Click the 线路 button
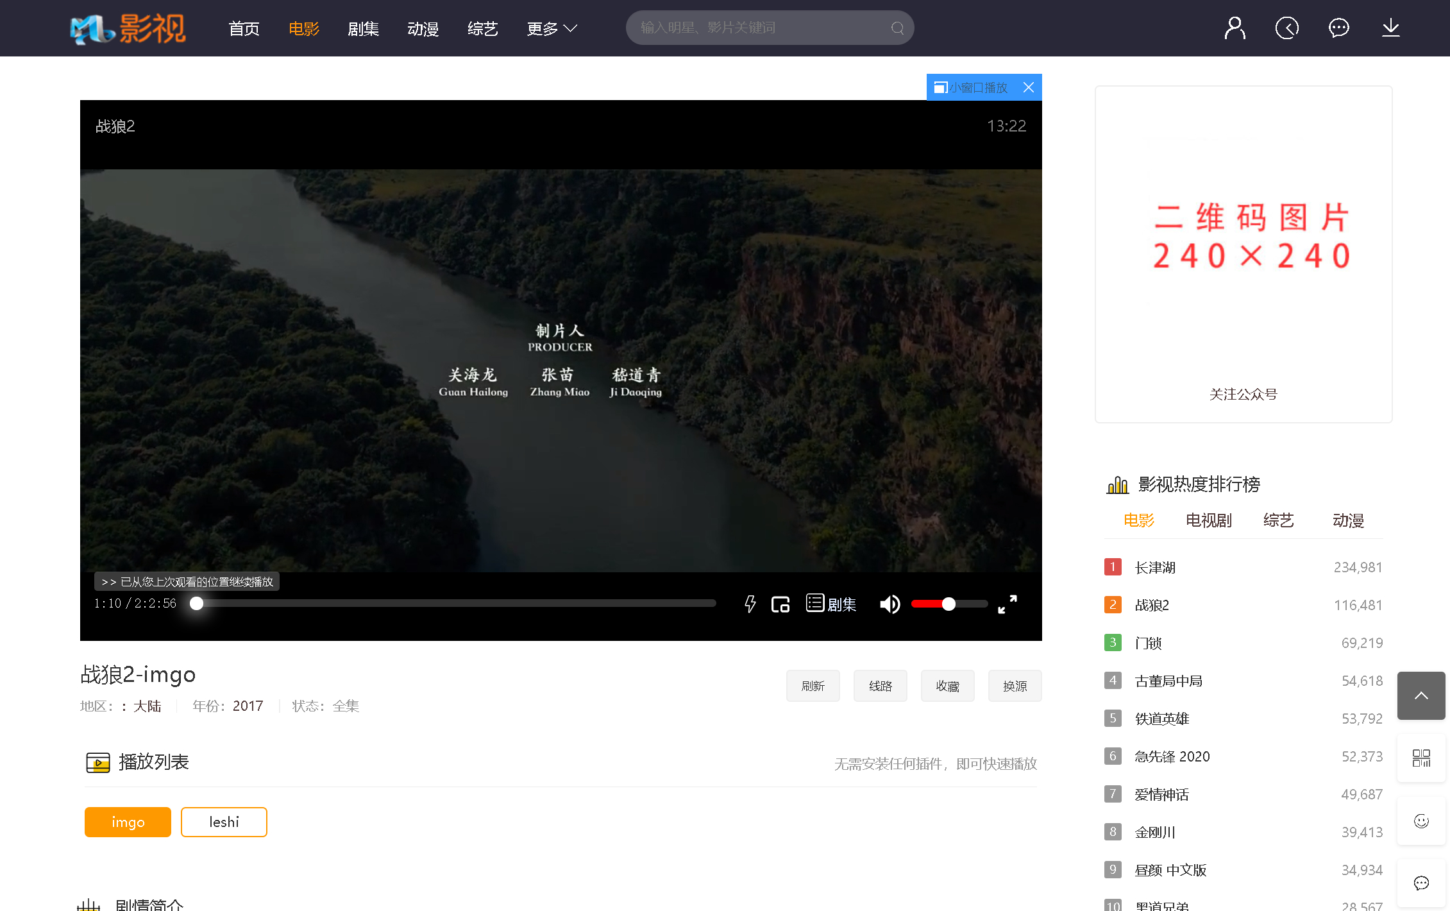This screenshot has width=1450, height=911. click(x=880, y=686)
